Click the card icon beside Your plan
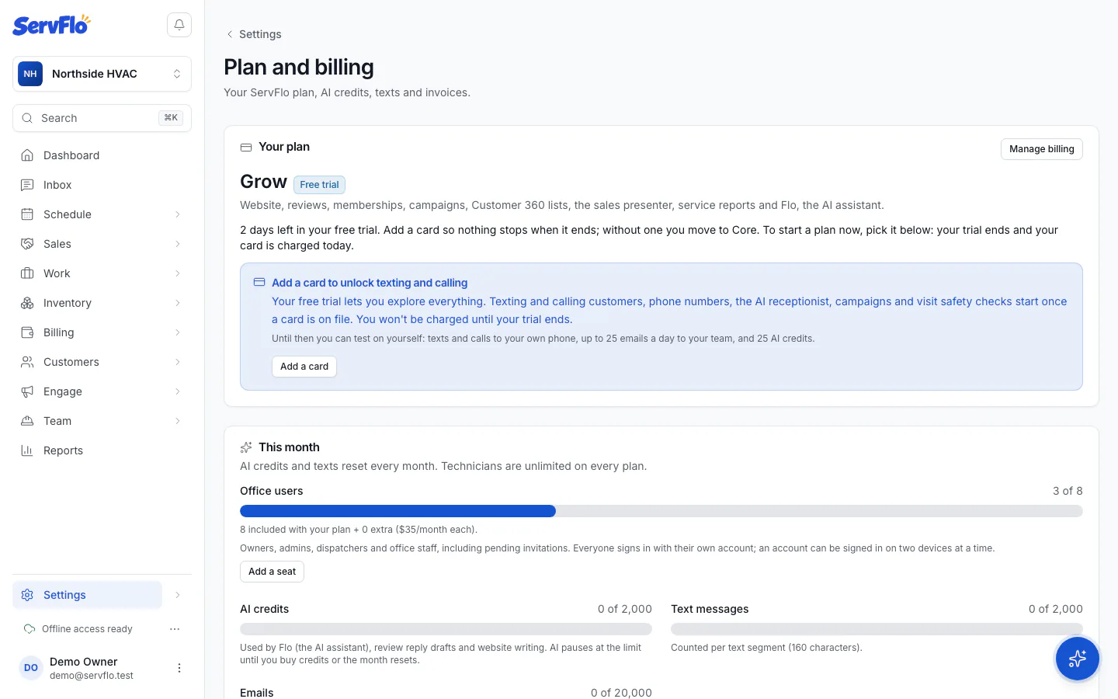This screenshot has height=699, width=1118. [x=246, y=147]
